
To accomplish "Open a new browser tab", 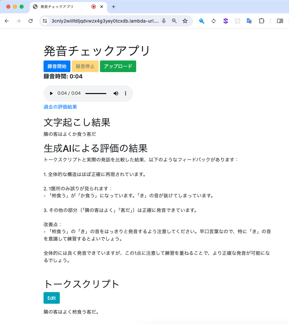I will click(113, 7).
